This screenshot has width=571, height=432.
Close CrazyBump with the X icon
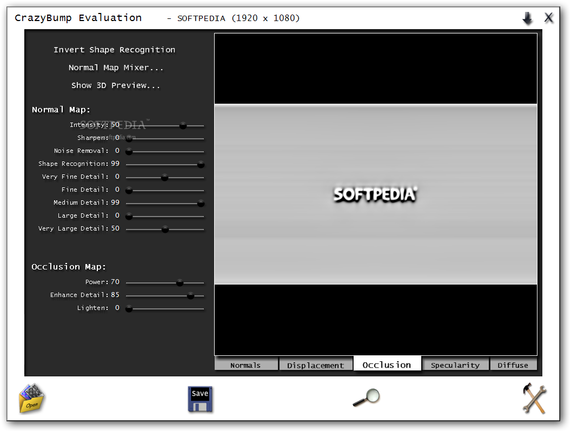[548, 17]
